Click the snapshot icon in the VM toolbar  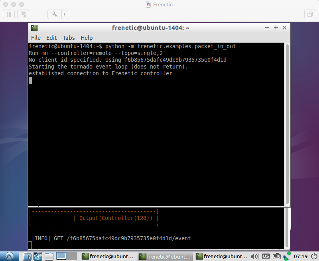[23, 14]
